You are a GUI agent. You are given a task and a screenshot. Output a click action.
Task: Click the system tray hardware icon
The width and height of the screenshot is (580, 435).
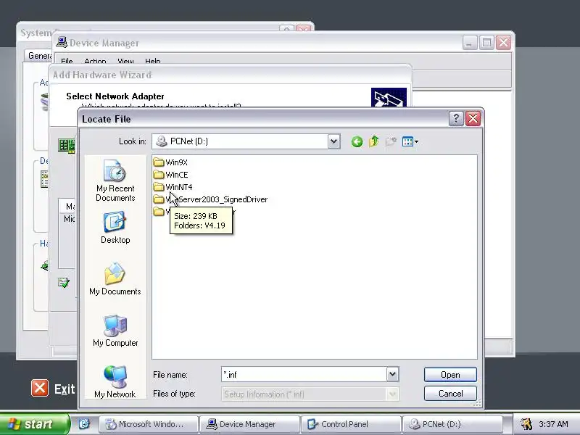coord(526,424)
